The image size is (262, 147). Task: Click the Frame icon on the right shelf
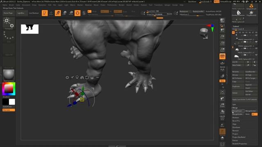(x=222, y=92)
